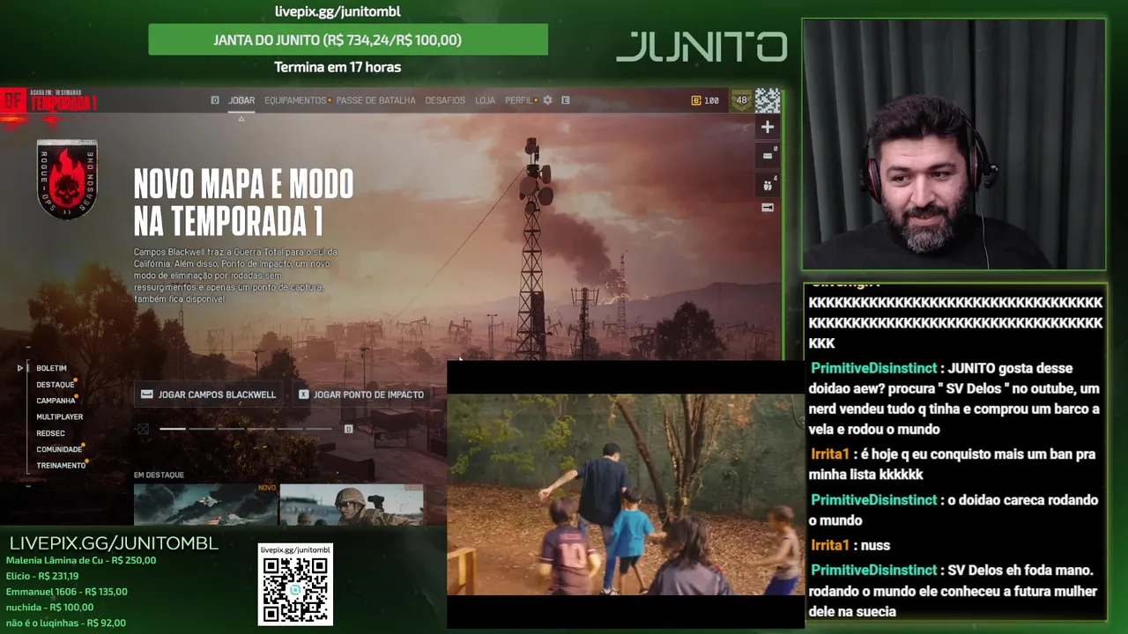Screen dimensions: 1128x634
Task: Click 'NOVO MAPA E MODO NA TEMPORADA 1' headline
Action: click(x=244, y=203)
